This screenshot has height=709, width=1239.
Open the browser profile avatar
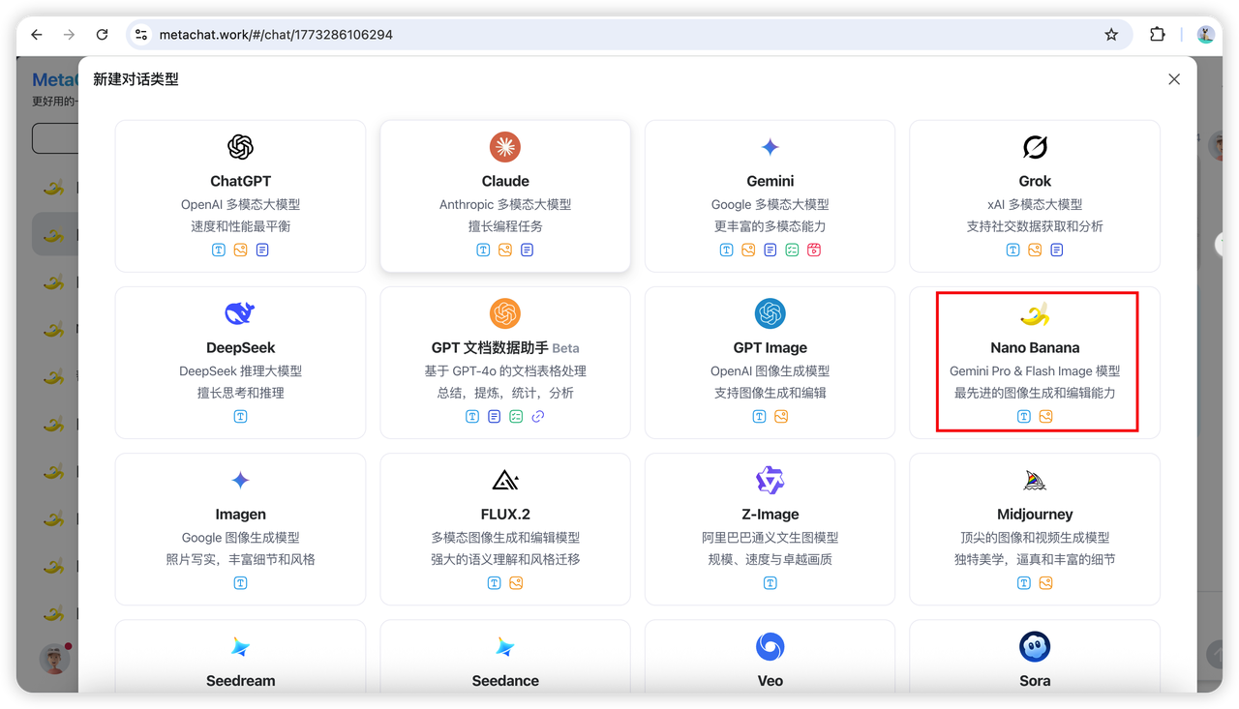pyautogui.click(x=1205, y=35)
